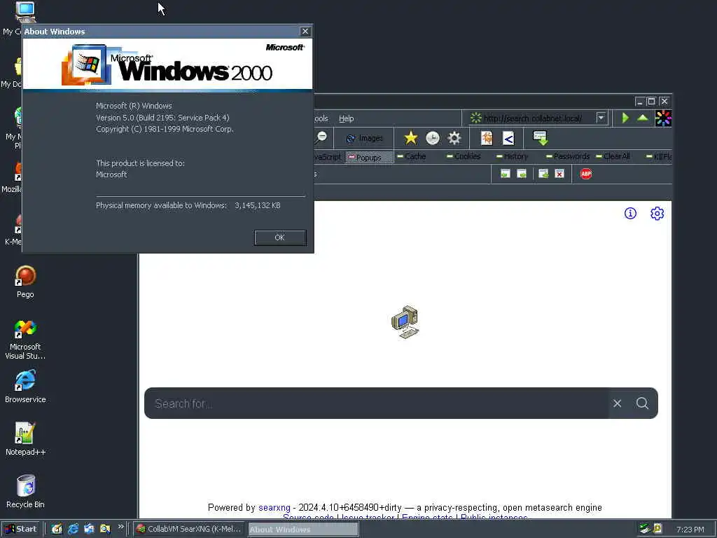Click the ClearAll privacy button
The image size is (717, 538).
tap(613, 156)
